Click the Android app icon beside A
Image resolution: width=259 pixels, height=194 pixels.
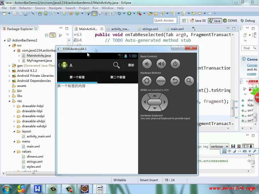coord(64,65)
